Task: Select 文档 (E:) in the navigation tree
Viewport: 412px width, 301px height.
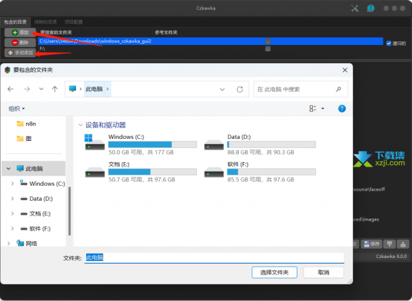Action: [35, 214]
